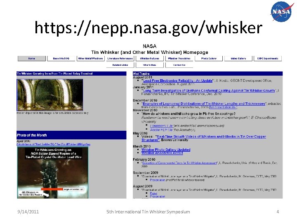Click the slide page number 4
297x222 pixels.
pos(278,212)
